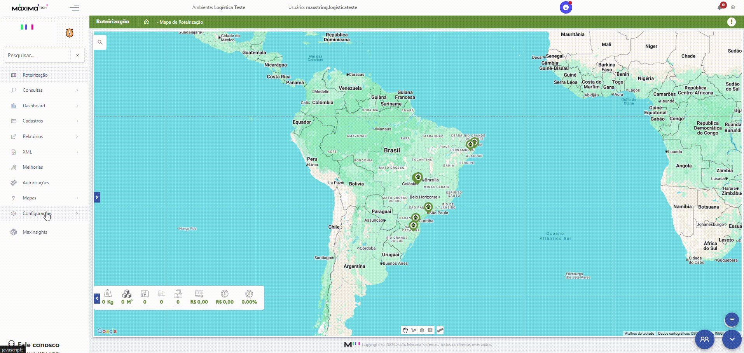Clear the Pesquisar search field
Image resolution: width=744 pixels, height=353 pixels.
[x=77, y=55]
